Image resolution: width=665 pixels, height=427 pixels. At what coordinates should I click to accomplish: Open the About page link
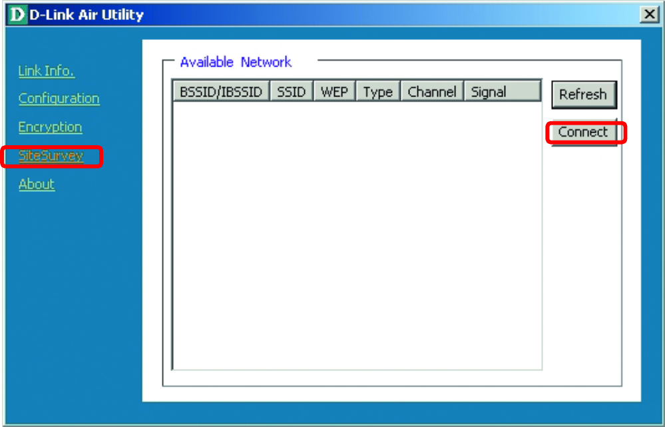[37, 185]
